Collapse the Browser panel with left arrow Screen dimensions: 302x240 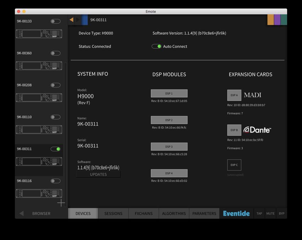[x=21, y=213]
